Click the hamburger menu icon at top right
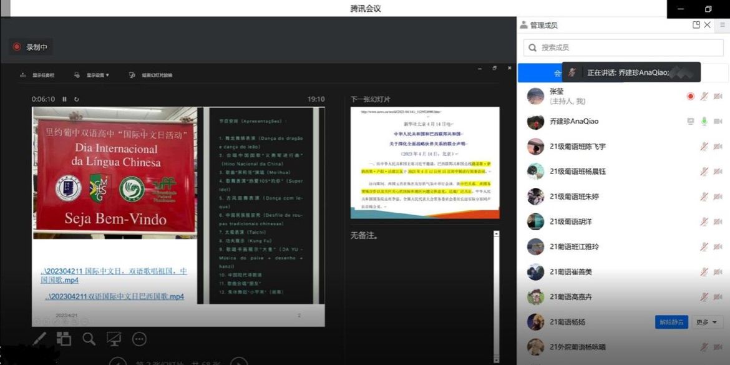 click(x=723, y=25)
